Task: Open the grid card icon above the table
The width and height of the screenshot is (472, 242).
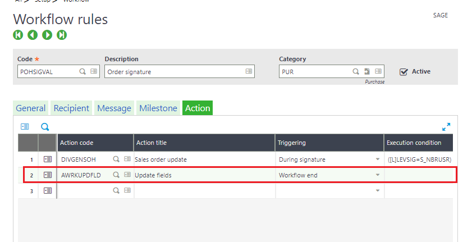Action: [25, 127]
